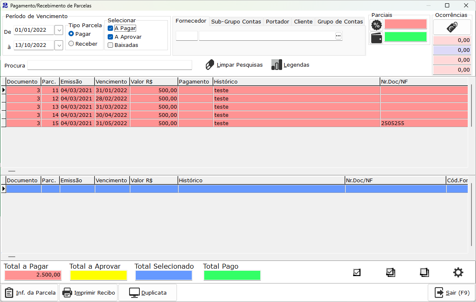Image resolution: width=476 pixels, height=302 pixels.
Task: Open the De date dropdown arrow
Action: click(x=59, y=30)
